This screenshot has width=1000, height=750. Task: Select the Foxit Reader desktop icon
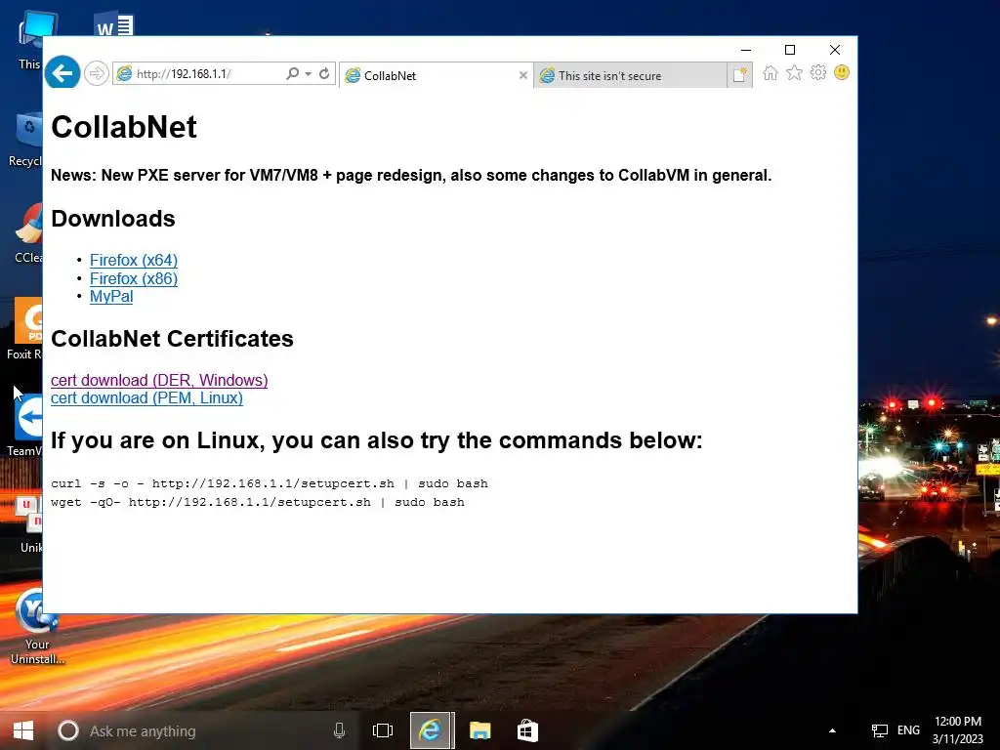point(25,329)
